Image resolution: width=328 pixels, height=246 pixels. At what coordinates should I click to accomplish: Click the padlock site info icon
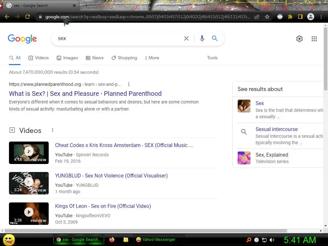pos(40,17)
